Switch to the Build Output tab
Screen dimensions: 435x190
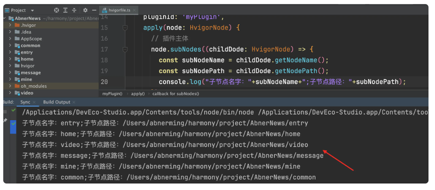click(57, 102)
